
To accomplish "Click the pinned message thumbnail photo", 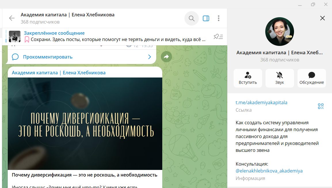I will coord(15,36).
